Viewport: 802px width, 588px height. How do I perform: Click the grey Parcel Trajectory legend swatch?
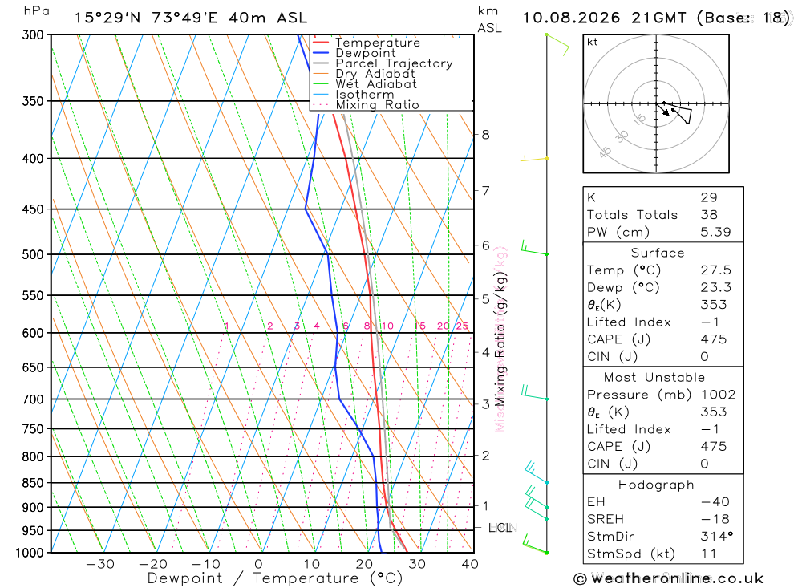click(321, 63)
